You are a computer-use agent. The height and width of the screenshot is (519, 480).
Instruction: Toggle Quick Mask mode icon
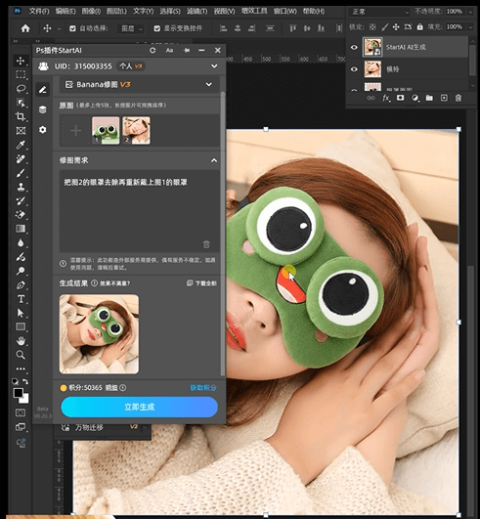[x=21, y=412]
